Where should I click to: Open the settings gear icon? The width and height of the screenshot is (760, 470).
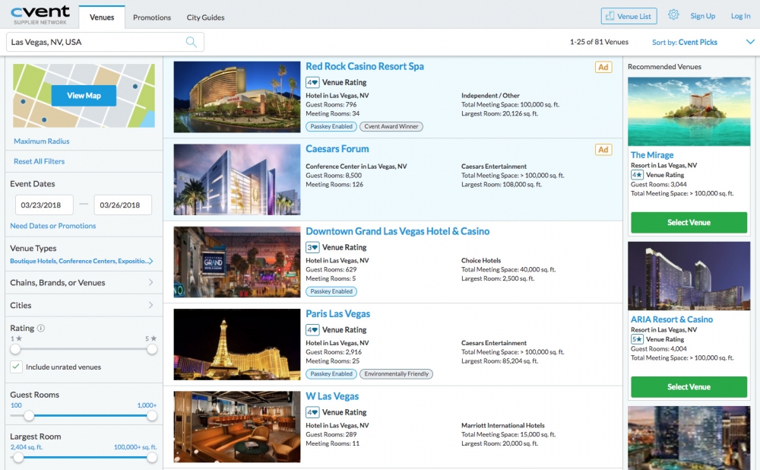coord(673,15)
